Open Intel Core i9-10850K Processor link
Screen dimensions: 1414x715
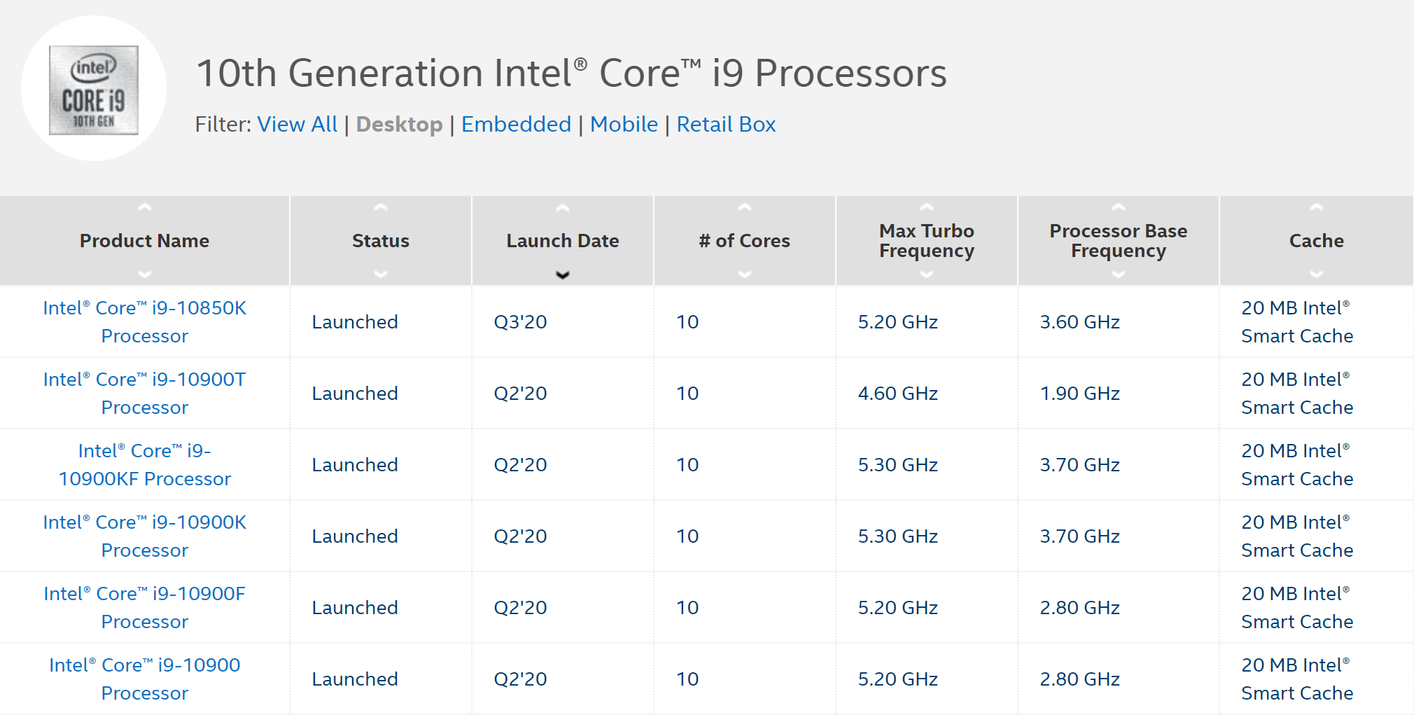coord(145,321)
